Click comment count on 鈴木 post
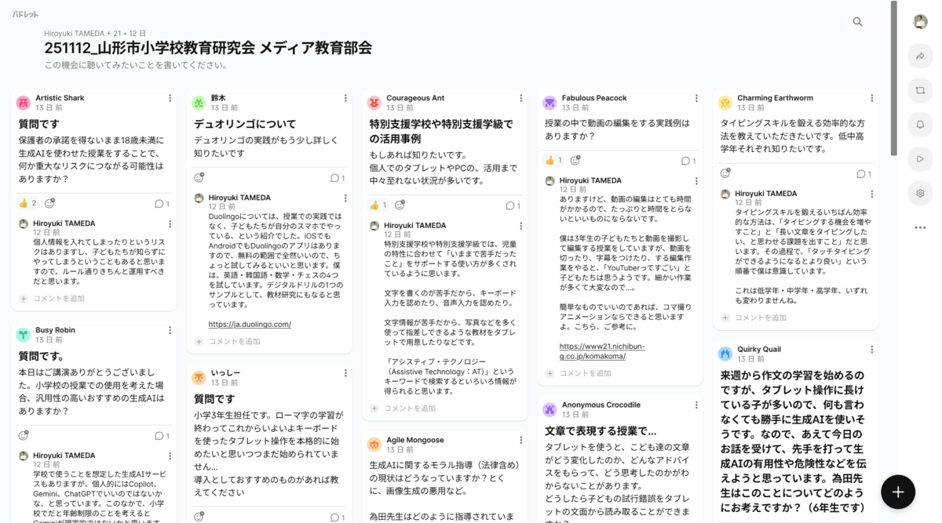 [338, 179]
